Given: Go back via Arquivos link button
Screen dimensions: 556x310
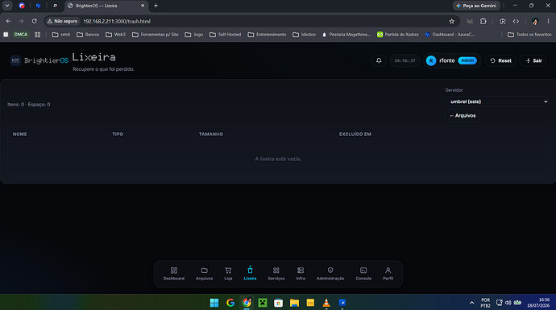Looking at the screenshot, I should (x=463, y=115).
